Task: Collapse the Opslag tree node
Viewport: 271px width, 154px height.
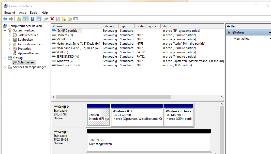Action: 5,58
